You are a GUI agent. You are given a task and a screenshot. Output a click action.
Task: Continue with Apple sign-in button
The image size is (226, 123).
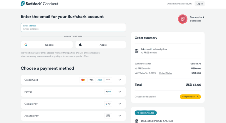[x=100, y=45]
